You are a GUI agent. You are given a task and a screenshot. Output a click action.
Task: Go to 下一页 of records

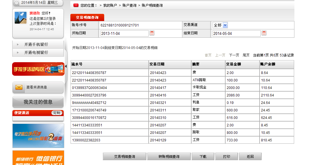(234, 55)
